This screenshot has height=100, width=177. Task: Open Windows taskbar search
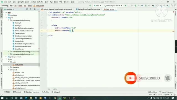tap(7, 98)
